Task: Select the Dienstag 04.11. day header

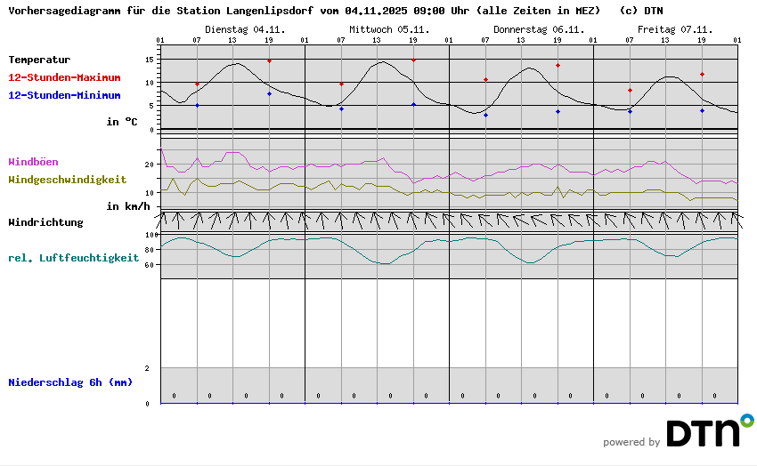Action: point(244,28)
